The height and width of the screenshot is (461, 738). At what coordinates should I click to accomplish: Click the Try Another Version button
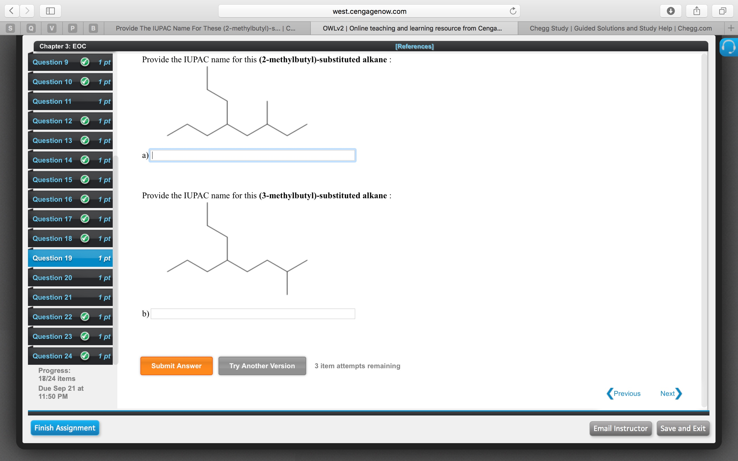262,366
